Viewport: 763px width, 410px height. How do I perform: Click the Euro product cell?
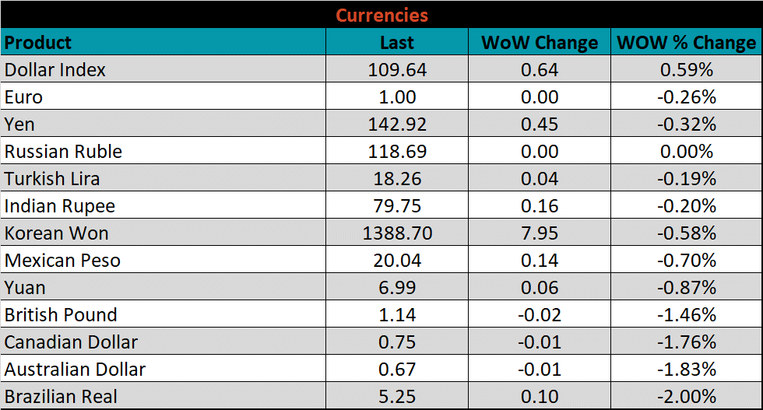(24, 97)
